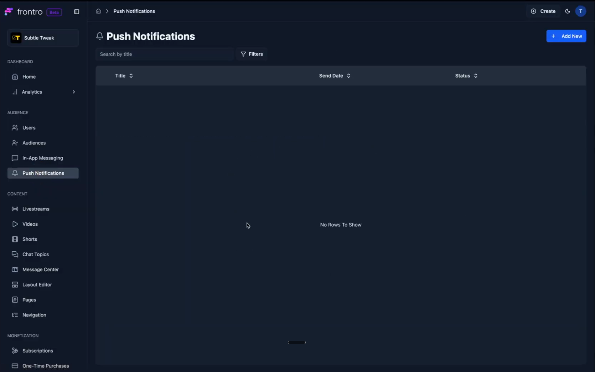The width and height of the screenshot is (595, 372).
Task: Click the frontro logo
Action: 24,12
